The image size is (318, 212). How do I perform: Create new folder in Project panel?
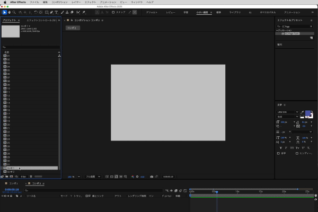coord(7,176)
